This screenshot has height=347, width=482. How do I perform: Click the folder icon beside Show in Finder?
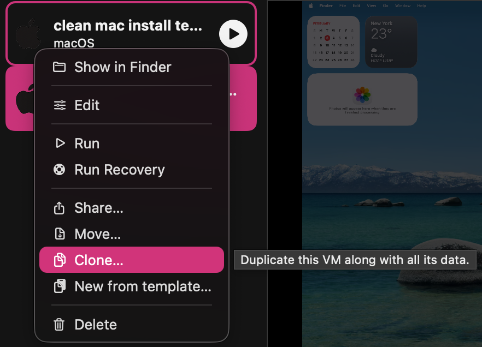[60, 67]
